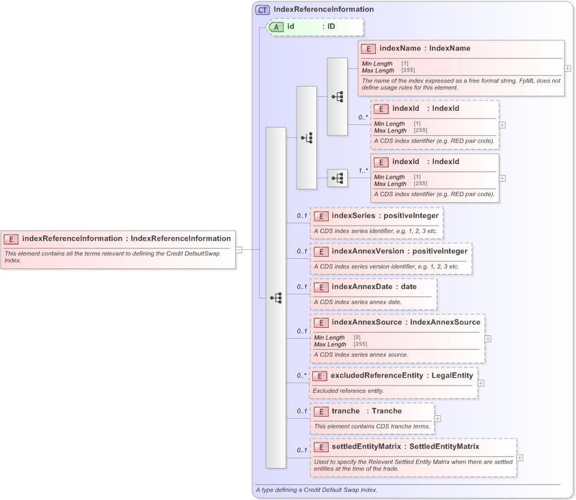Viewport: 576px width, 500px height.
Task: Expand indexName details with its plus button
Action: point(568,68)
